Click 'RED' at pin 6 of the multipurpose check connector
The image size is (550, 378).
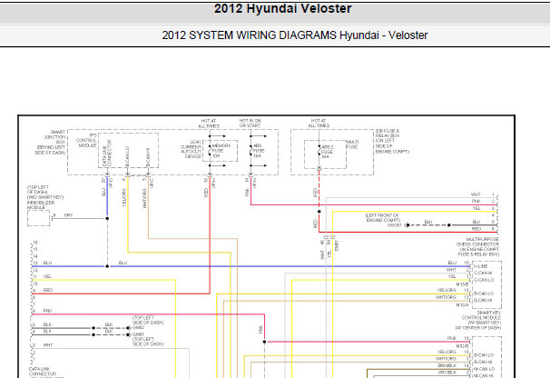(476, 229)
